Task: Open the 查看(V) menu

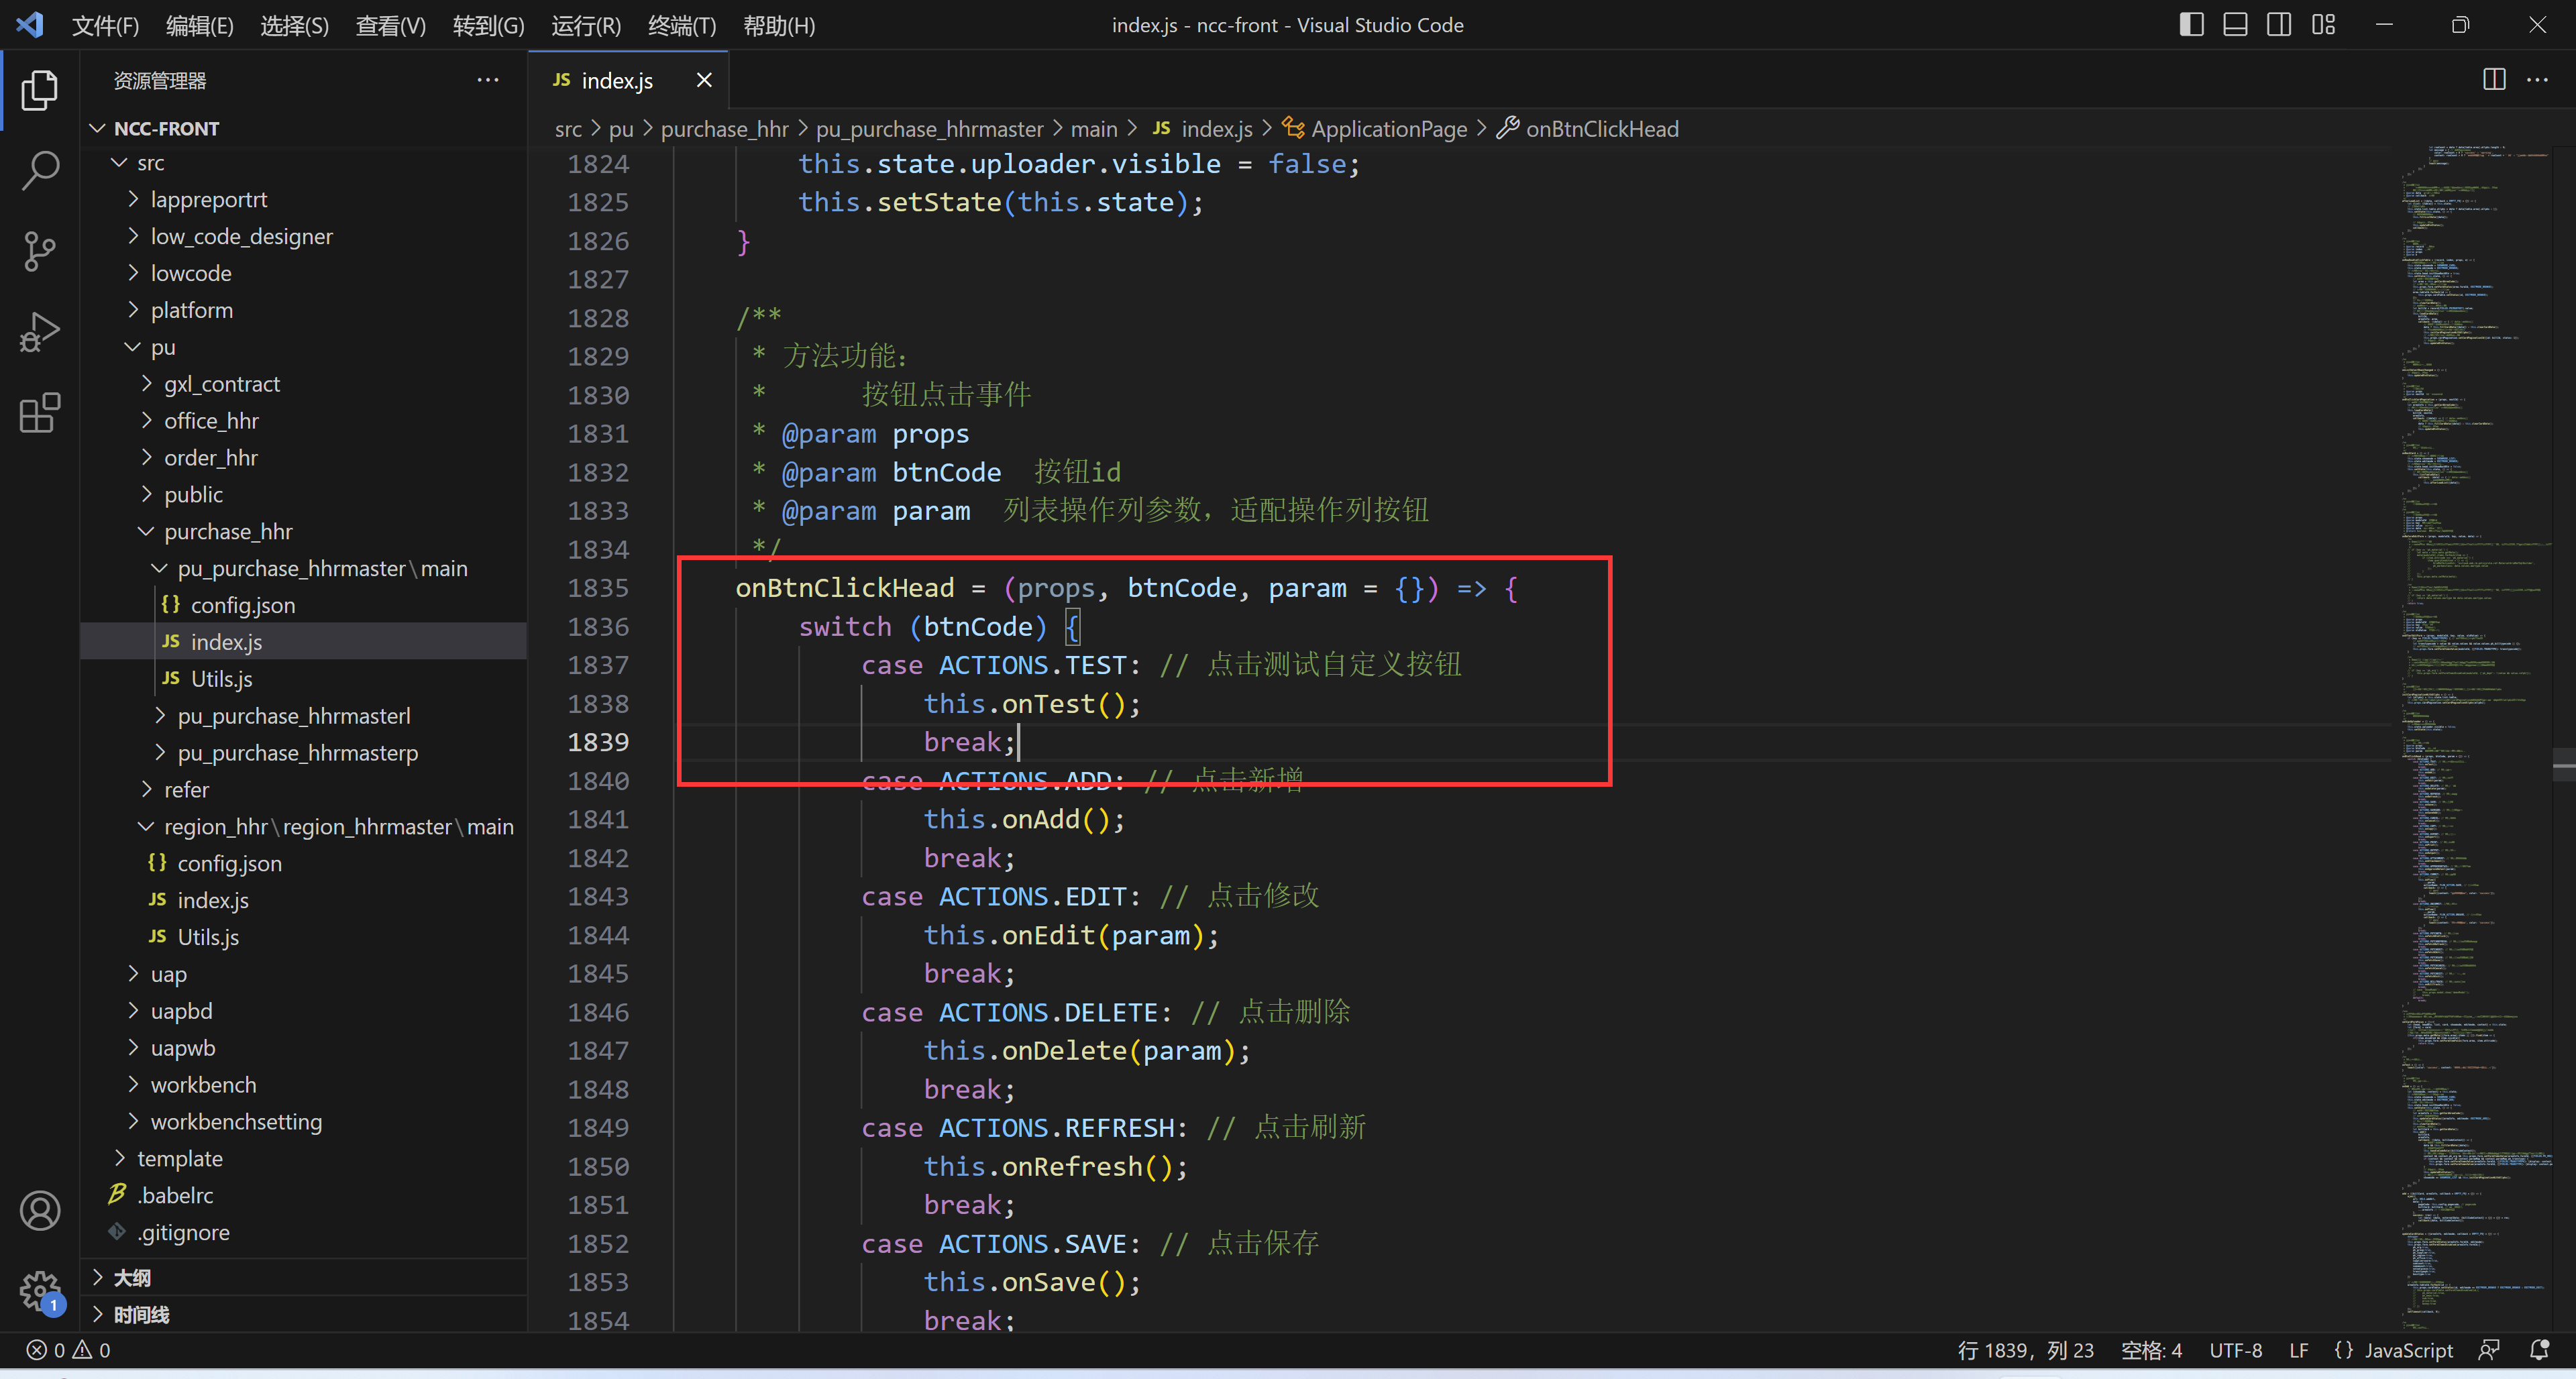Action: coord(390,25)
